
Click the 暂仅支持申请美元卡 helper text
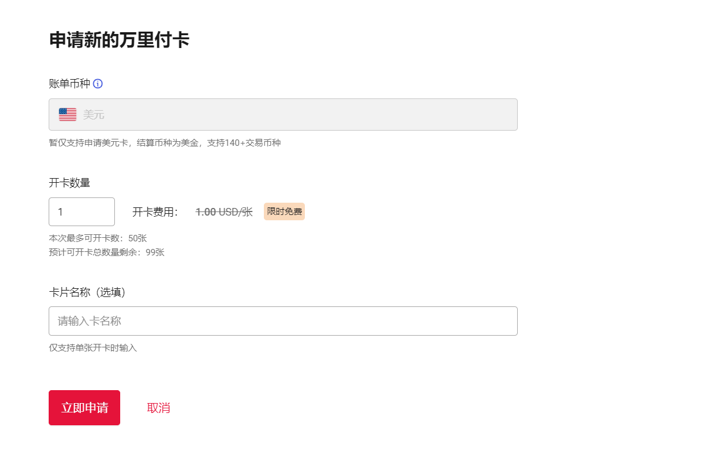165,143
